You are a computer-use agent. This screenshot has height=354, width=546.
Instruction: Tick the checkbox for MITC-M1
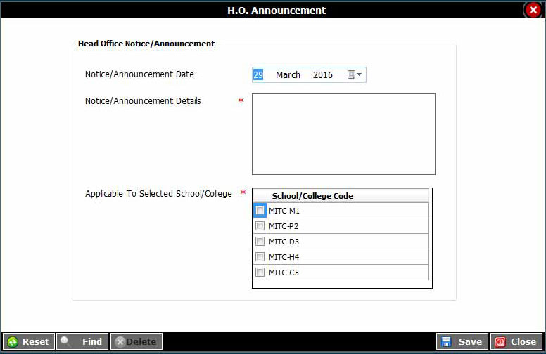(260, 211)
